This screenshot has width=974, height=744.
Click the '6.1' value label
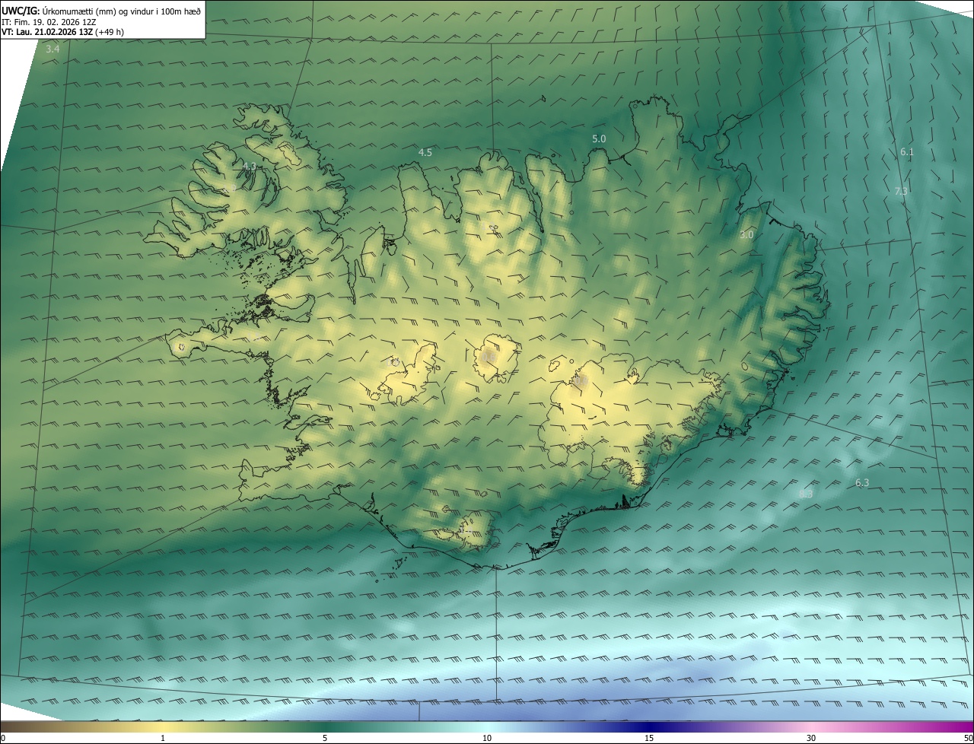click(x=907, y=152)
